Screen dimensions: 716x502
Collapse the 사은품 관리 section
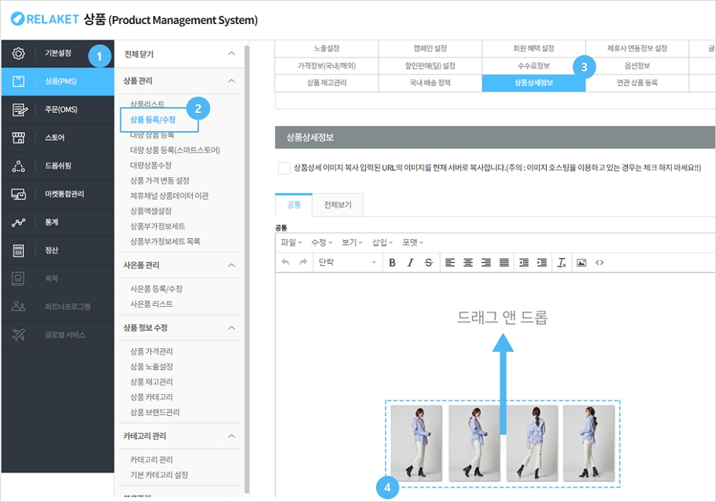click(x=232, y=265)
